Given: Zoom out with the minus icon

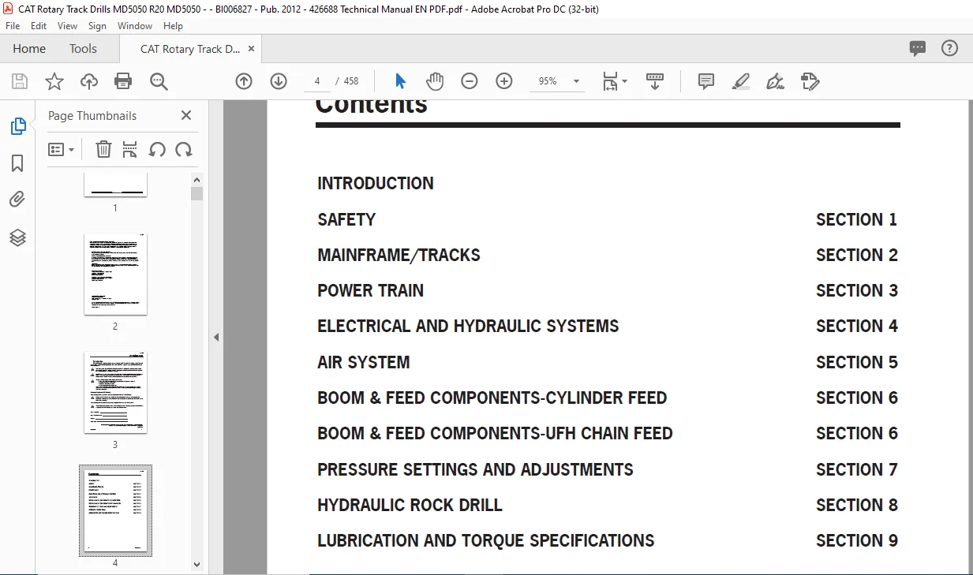Looking at the screenshot, I should click(x=470, y=81).
